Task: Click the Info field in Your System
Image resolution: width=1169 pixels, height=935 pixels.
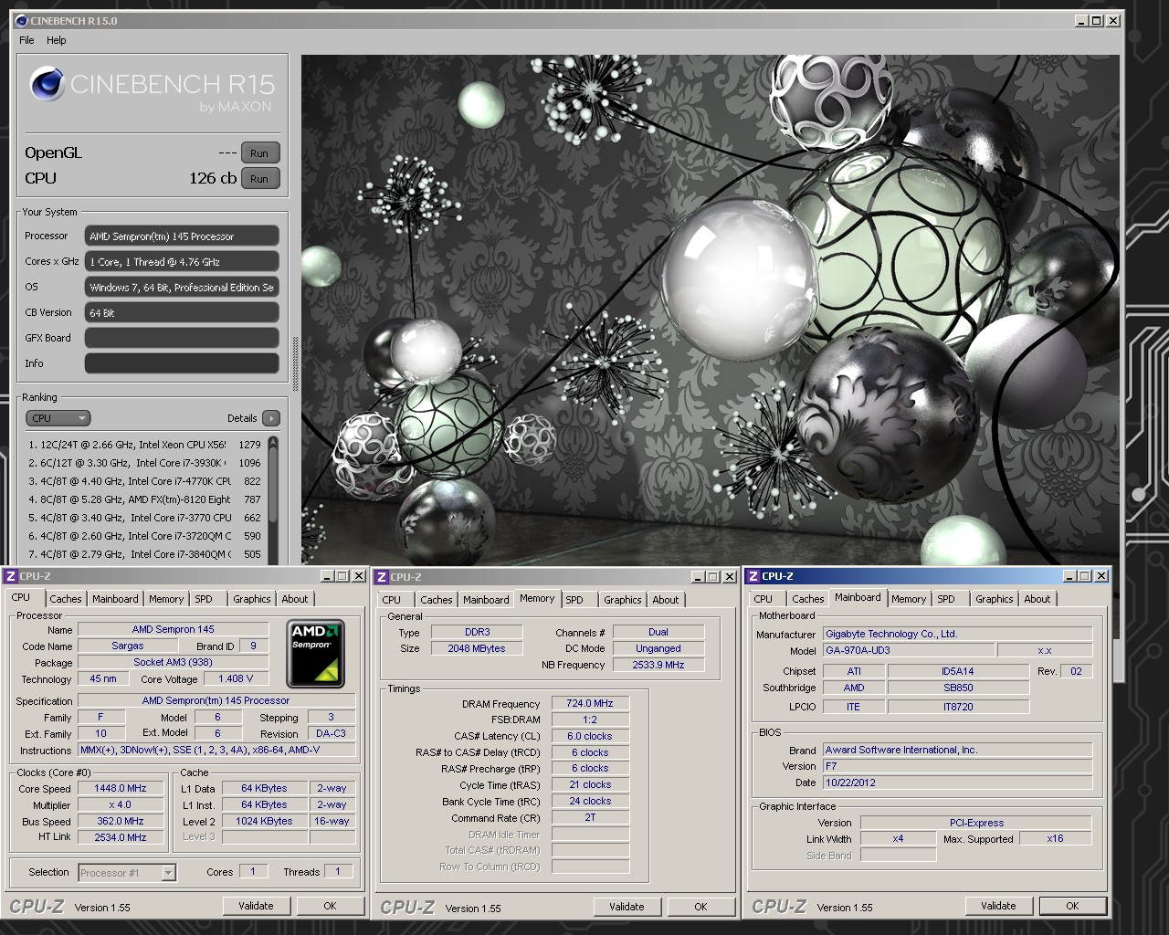Action: 182,363
